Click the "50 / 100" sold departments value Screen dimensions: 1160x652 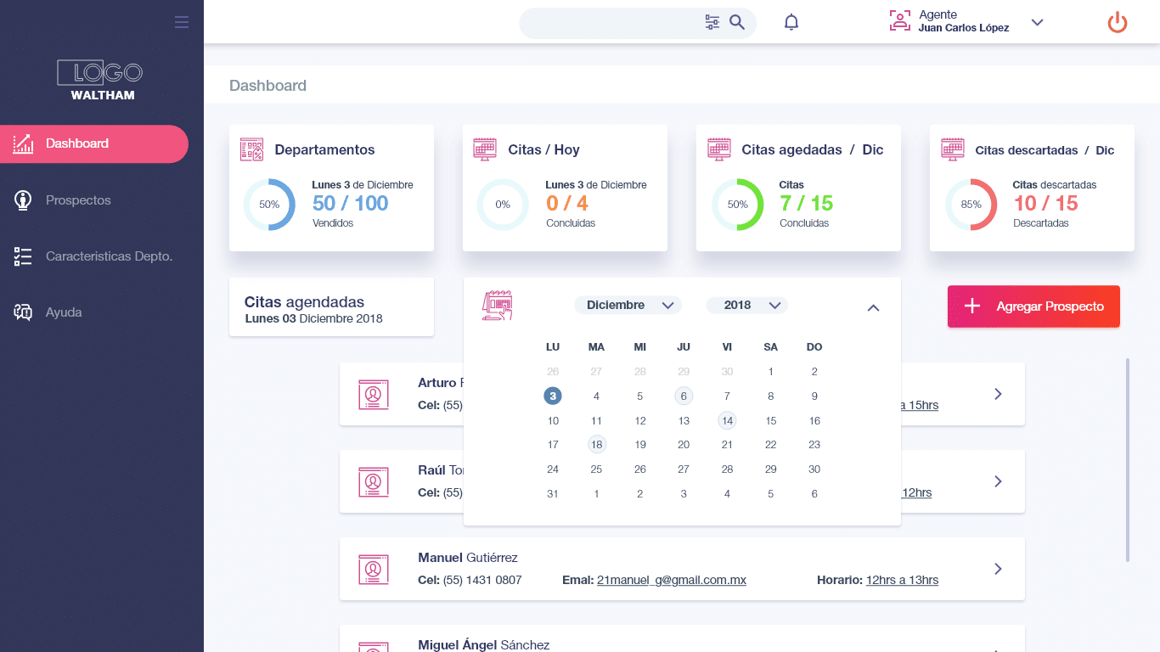click(x=351, y=203)
